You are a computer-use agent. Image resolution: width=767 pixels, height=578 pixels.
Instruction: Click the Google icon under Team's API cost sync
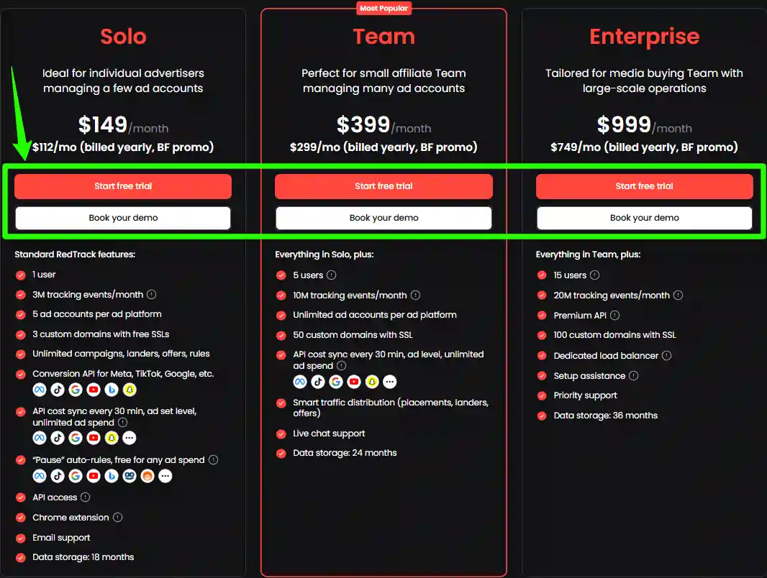coord(336,381)
